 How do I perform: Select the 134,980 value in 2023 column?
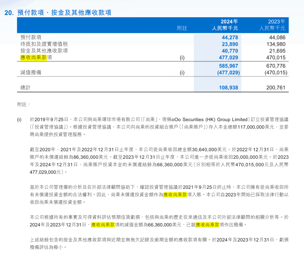(276, 44)
